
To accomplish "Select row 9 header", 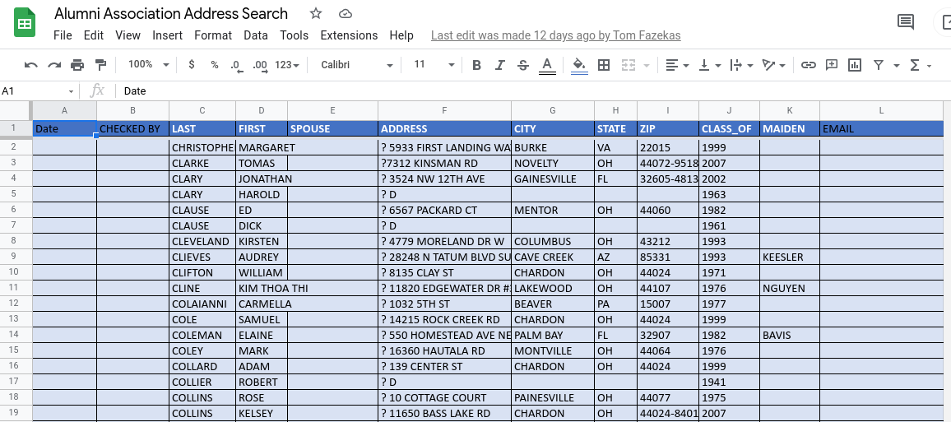I will [x=15, y=257].
